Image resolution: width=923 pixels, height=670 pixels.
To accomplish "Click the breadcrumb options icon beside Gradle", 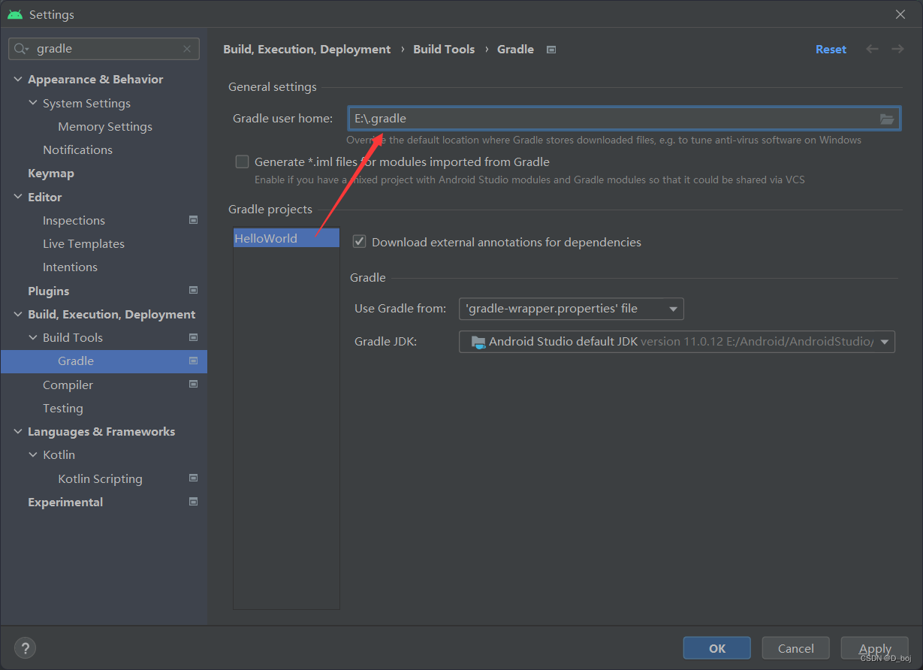I will (x=551, y=49).
